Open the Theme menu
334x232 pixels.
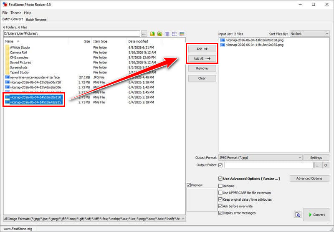[x=16, y=13]
